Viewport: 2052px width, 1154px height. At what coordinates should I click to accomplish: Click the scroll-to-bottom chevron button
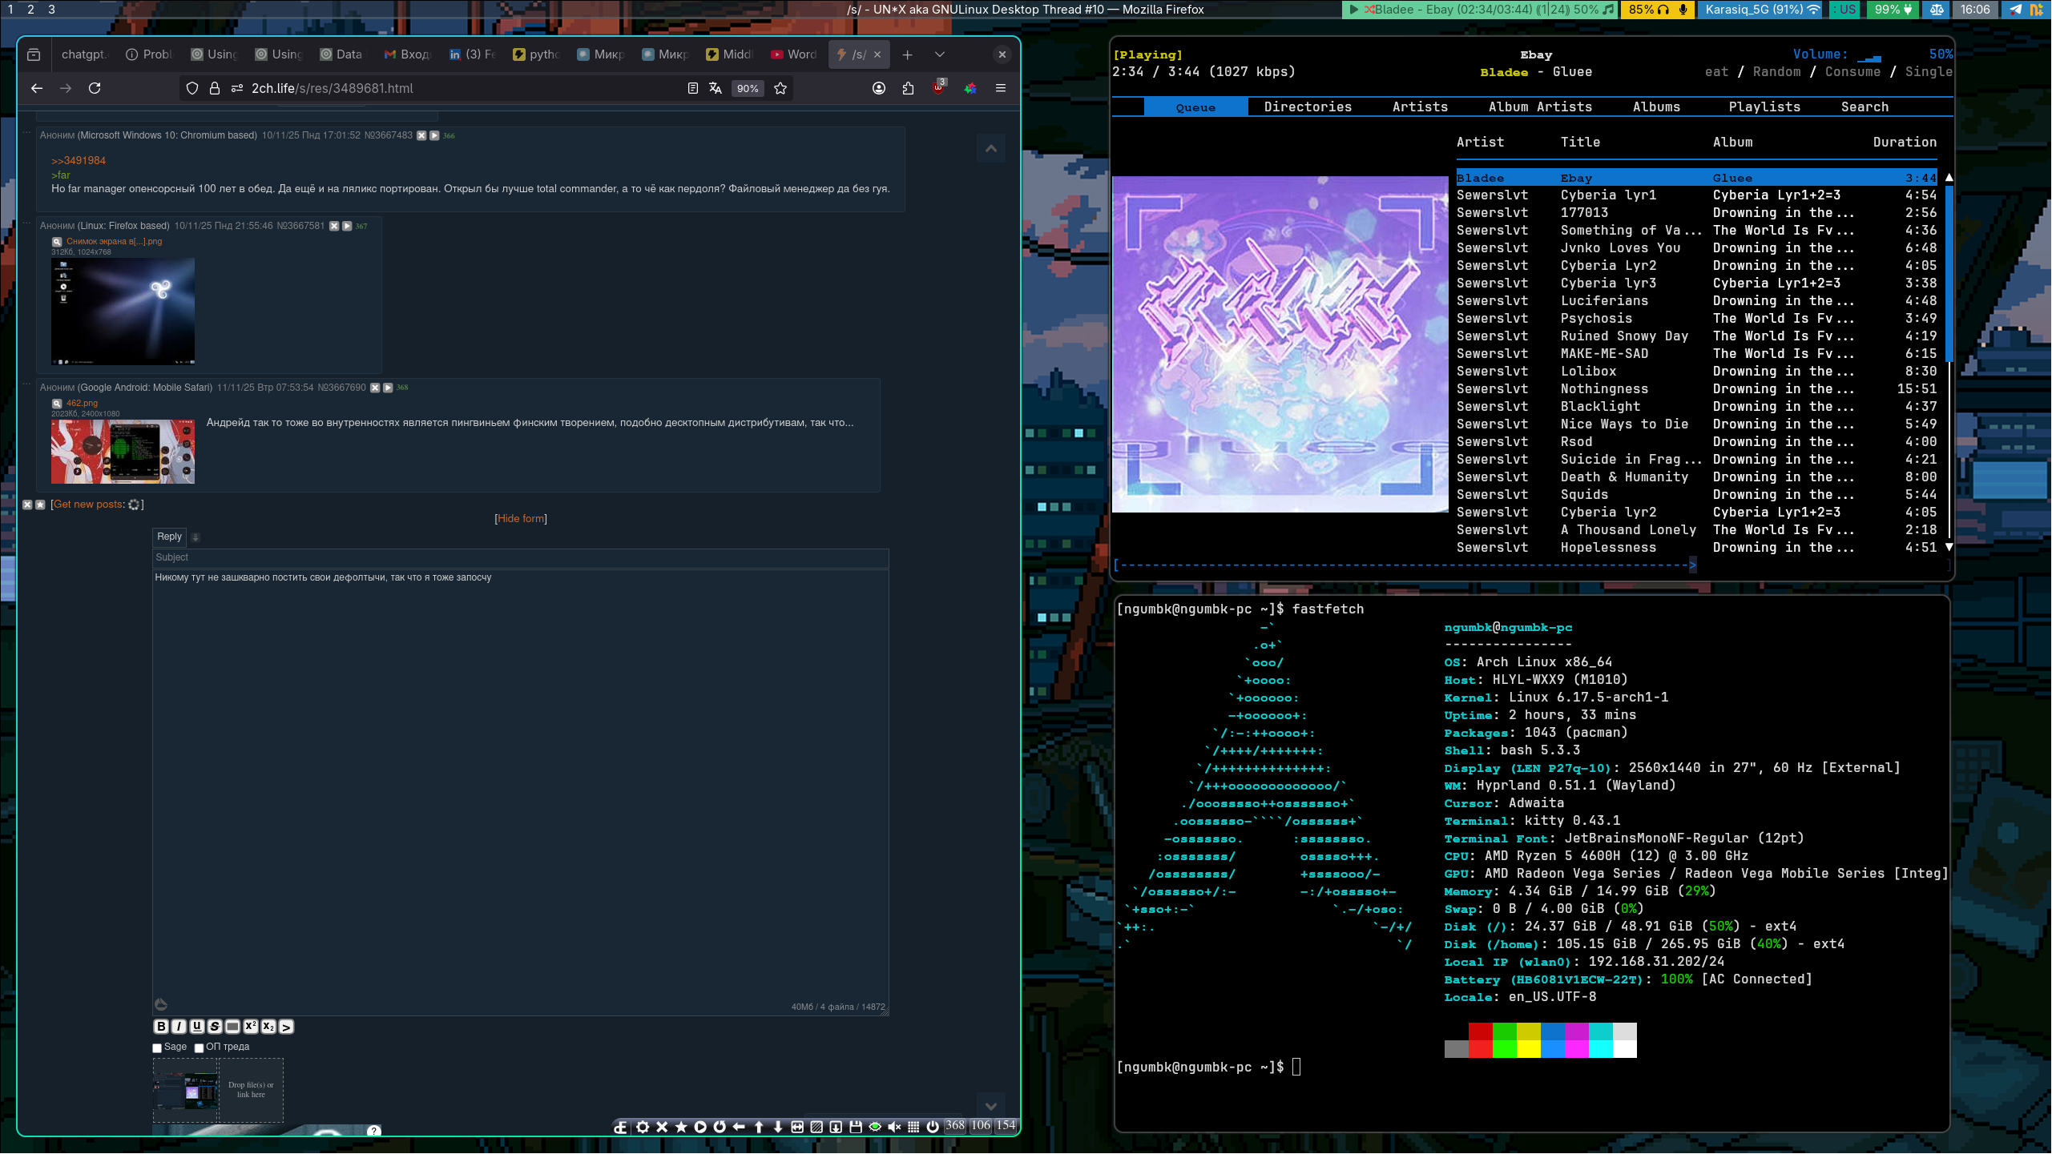click(991, 1106)
